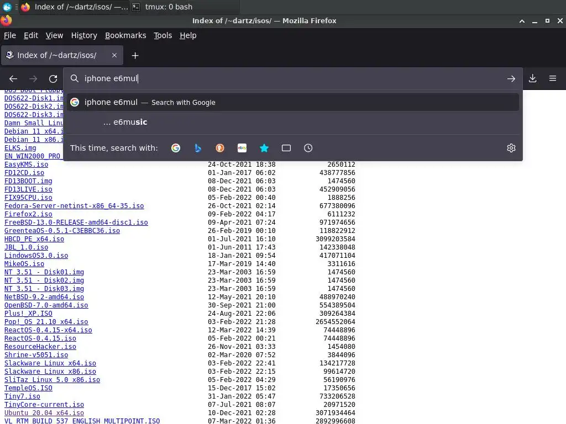566x424 pixels.
Task: Open the Tools menu
Action: coord(163,35)
